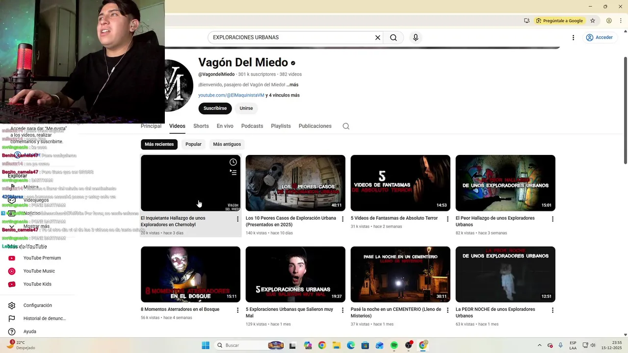The image size is (628, 353).
Task: Clear the search box with the X icon
Action: pyautogui.click(x=378, y=38)
